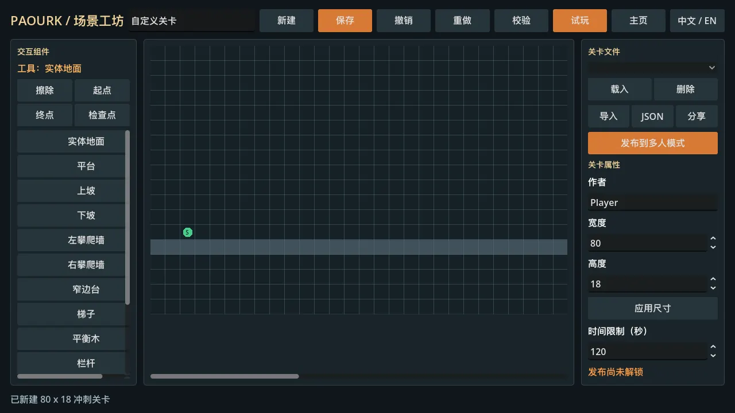Click the status message 已新建 80 x 18 冲刺关卡
This screenshot has height=413, width=735.
60,399
